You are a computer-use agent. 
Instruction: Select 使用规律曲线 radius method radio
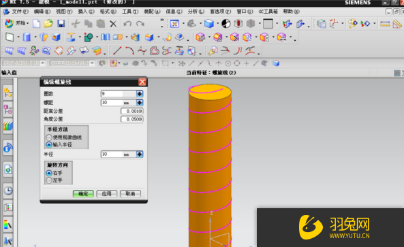[48, 137]
